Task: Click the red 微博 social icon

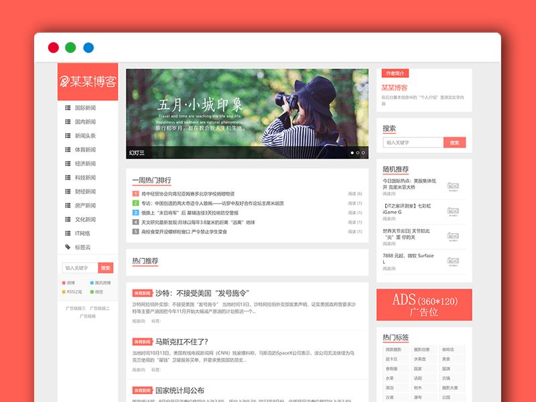Action: point(64,283)
